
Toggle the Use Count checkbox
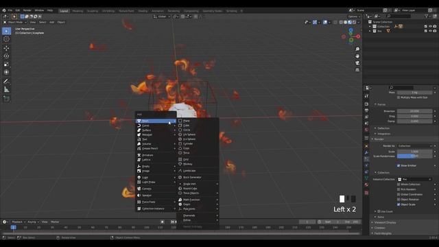pyautogui.click(x=379, y=211)
